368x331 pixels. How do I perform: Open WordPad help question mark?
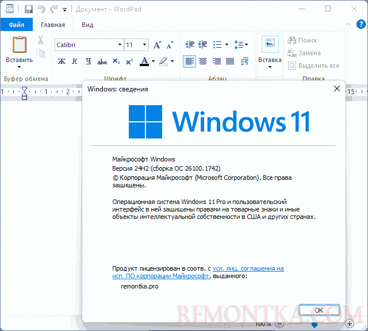coord(361,24)
